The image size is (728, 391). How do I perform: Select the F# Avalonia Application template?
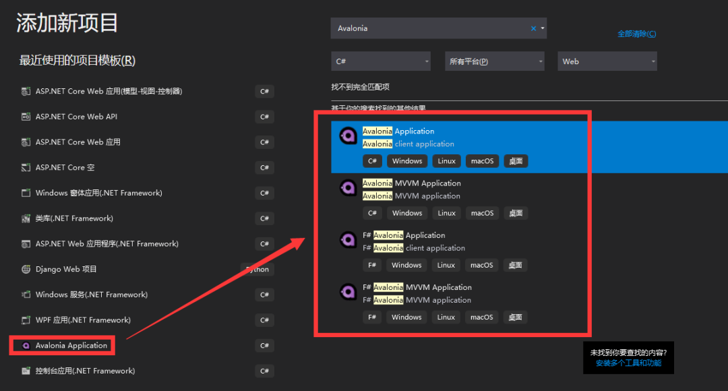pyautogui.click(x=529, y=251)
